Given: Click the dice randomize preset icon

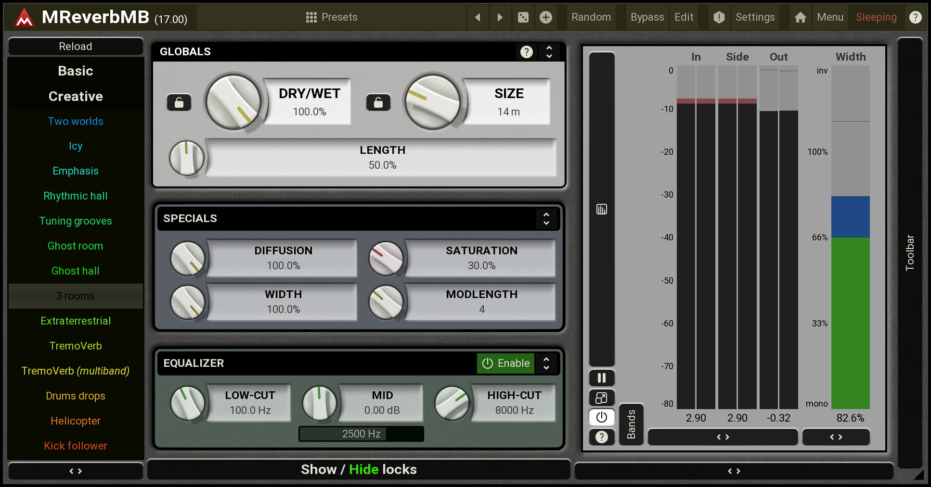Looking at the screenshot, I should (523, 18).
